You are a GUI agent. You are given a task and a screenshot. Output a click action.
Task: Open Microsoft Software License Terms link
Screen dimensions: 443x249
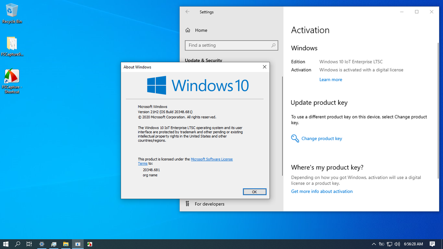tap(211, 159)
